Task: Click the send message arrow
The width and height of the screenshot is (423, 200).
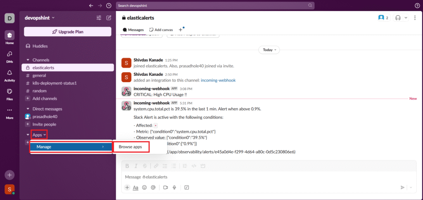Action: (x=402, y=187)
